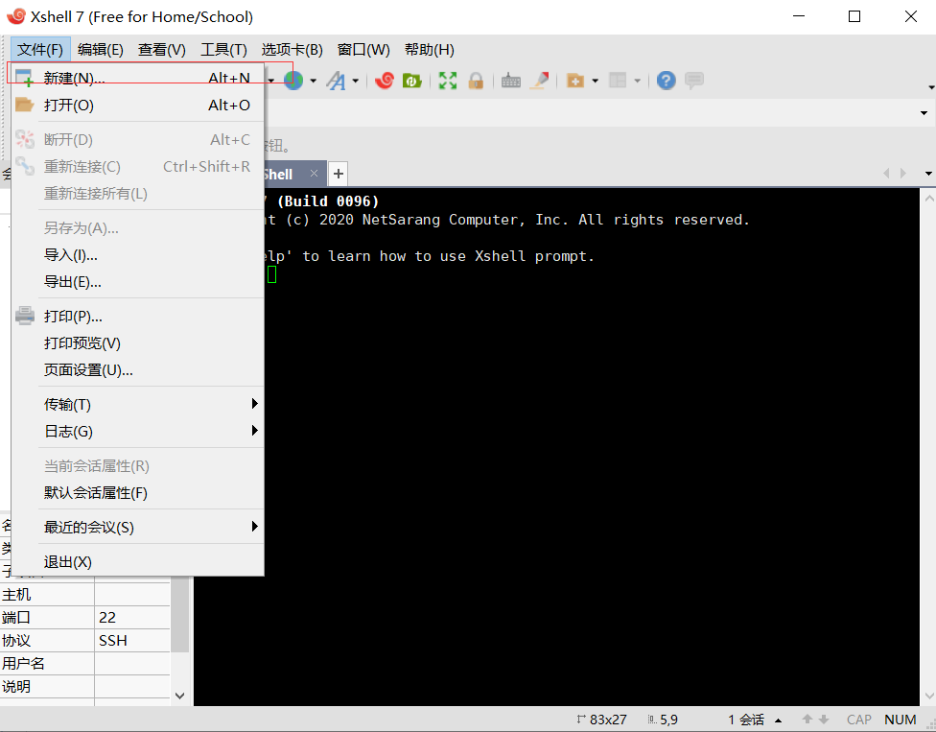Screen dimensions: 936x732
Task: Launch Xmanager red swirl icon
Action: [384, 80]
